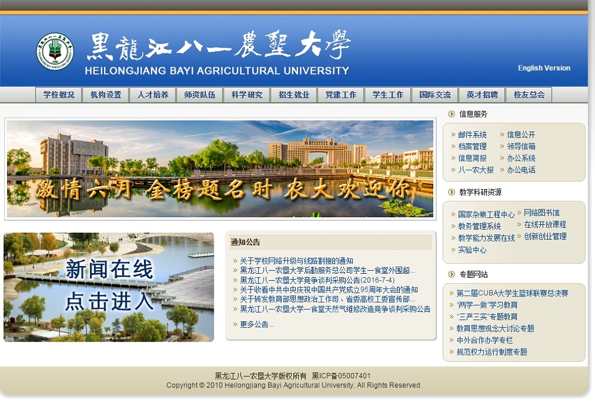Open the 机构设置 menu item
This screenshot has height=410, width=595.
(x=106, y=95)
